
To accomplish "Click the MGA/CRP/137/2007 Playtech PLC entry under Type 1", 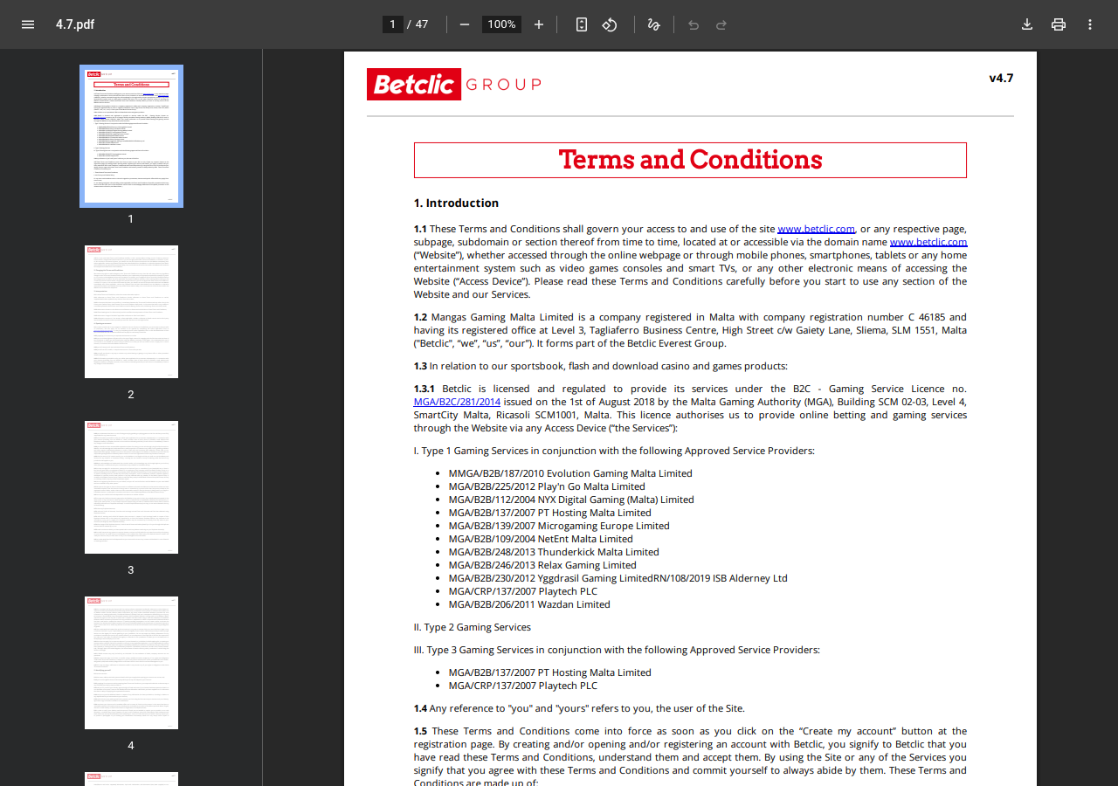I will pyautogui.click(x=523, y=591).
